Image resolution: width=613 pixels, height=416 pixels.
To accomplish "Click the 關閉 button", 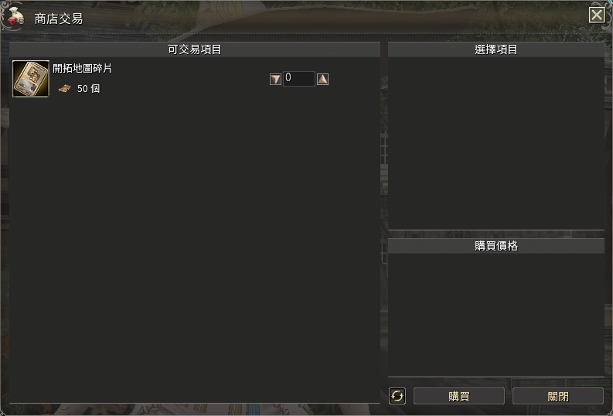I will tap(558, 396).
